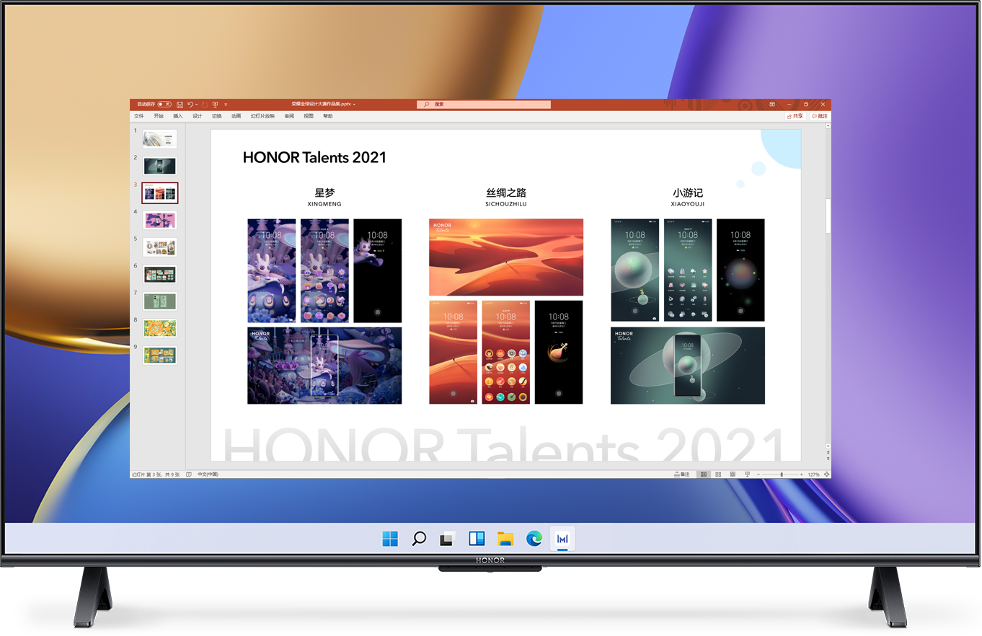Switch to the 开始 (Home) tab
This screenshot has width=982, height=636.
pos(159,116)
